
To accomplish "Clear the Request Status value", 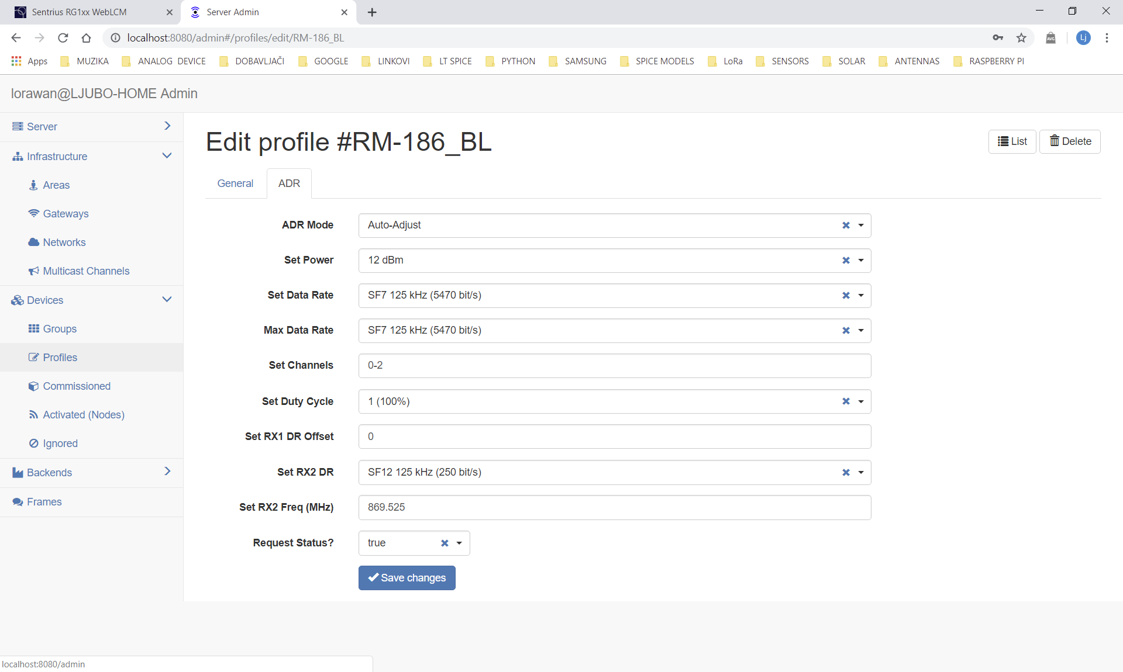I will pyautogui.click(x=445, y=543).
